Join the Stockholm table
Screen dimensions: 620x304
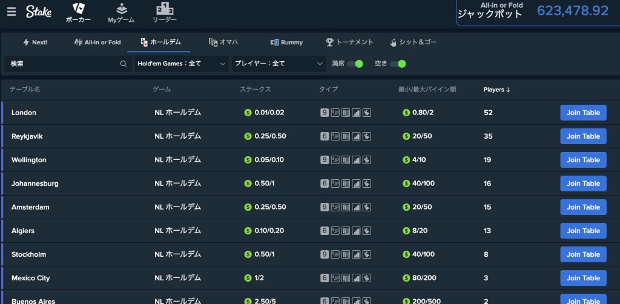point(583,254)
